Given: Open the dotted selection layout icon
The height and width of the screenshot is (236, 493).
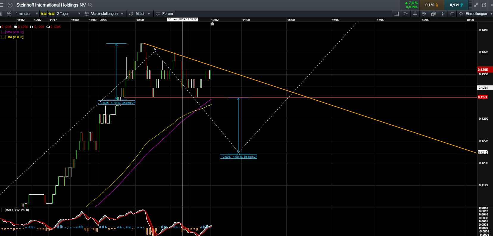Looking at the screenshot, I should click(10, 14).
